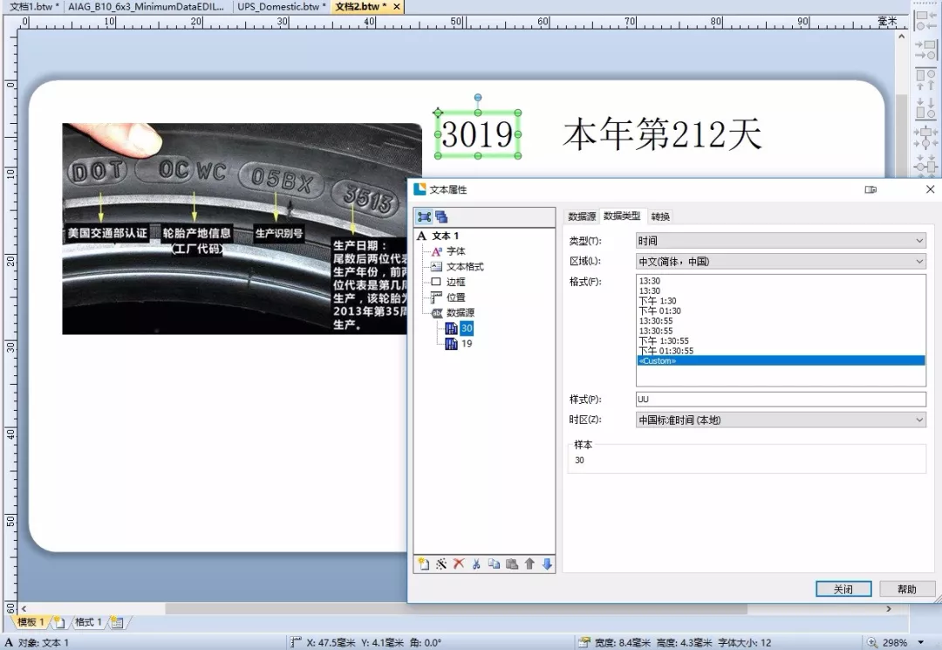Open the UPS_Domestic.btw document tab
Image resolution: width=942 pixels, height=650 pixels.
click(x=282, y=6)
